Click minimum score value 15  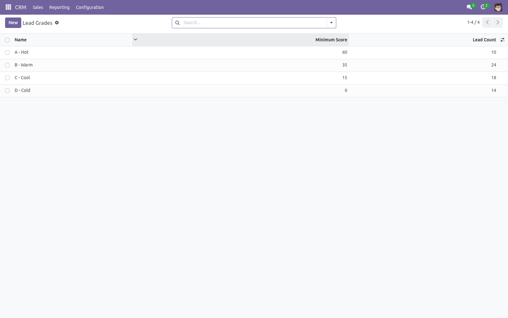point(344,78)
